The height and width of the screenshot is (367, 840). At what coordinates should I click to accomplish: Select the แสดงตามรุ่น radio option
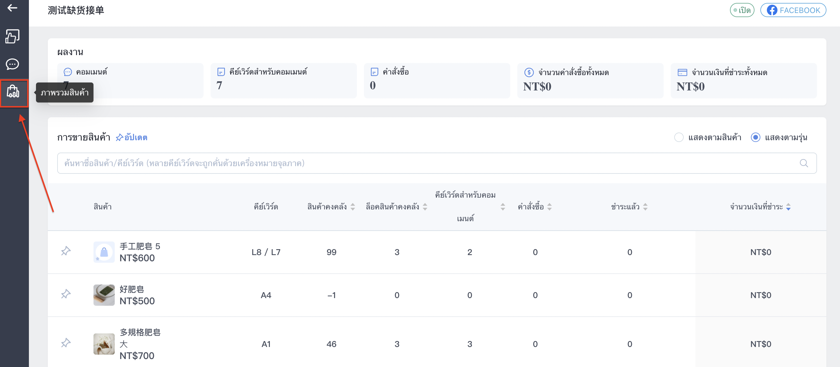point(755,138)
